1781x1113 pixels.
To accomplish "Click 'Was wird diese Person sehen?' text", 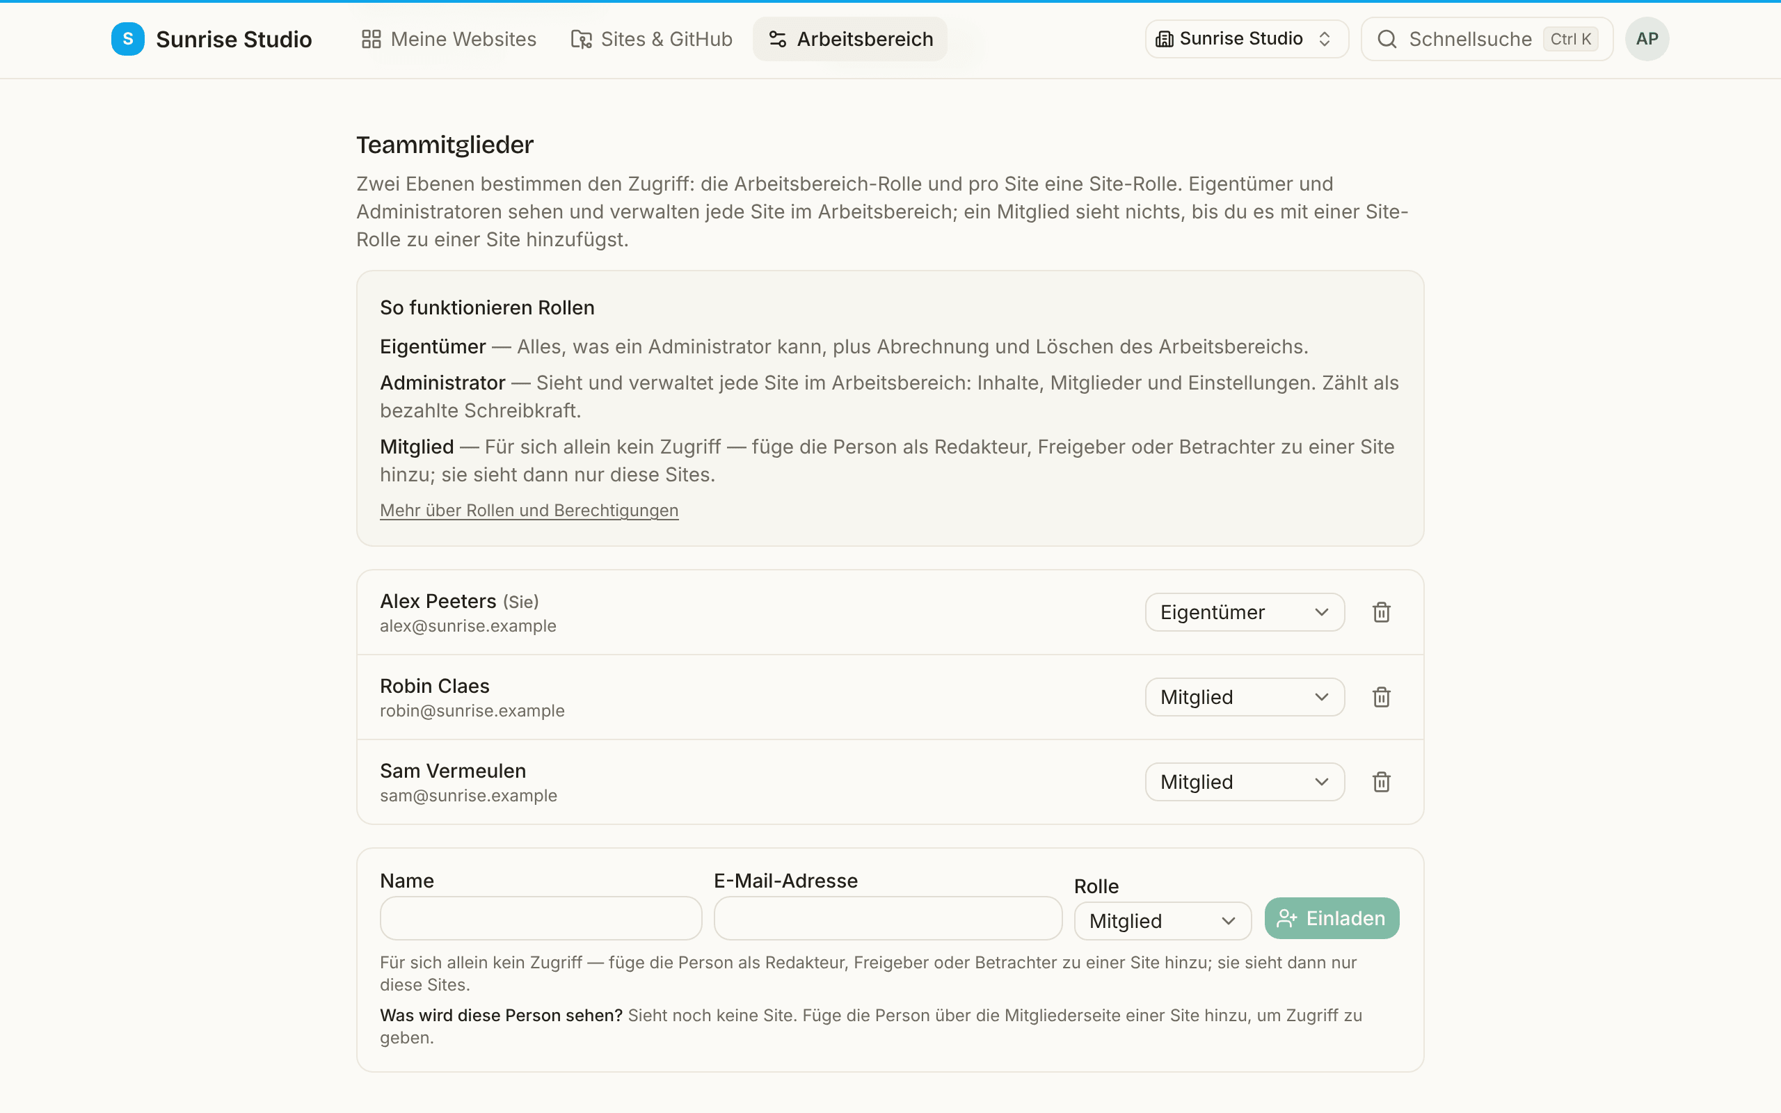I will 501,1015.
